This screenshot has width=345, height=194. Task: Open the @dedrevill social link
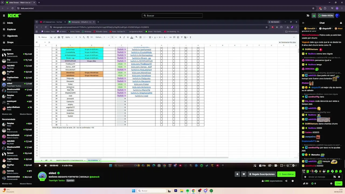coord(94,177)
